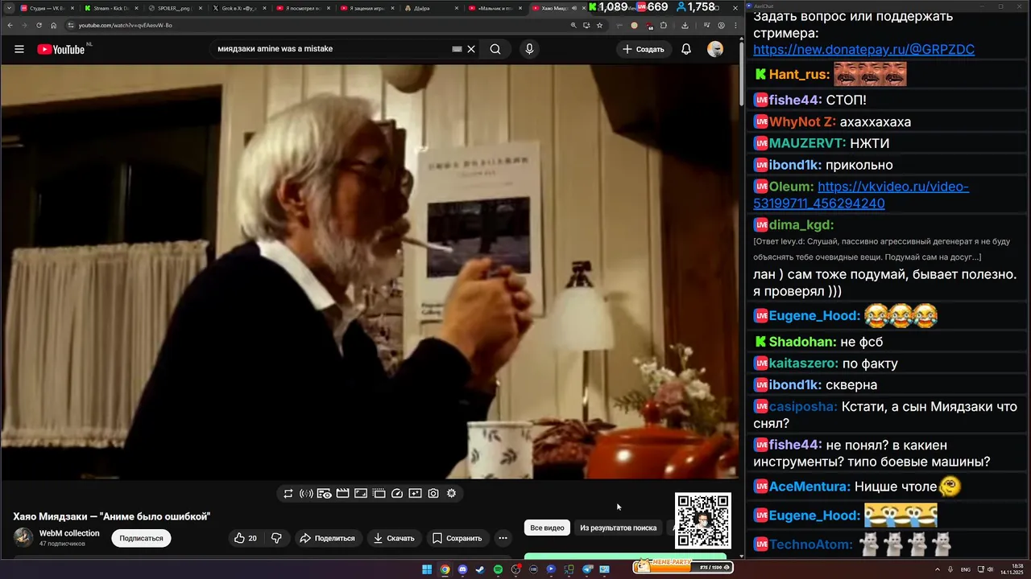Image resolution: width=1031 pixels, height=579 pixels.
Task: Like the video with thumbs up
Action: [246, 538]
